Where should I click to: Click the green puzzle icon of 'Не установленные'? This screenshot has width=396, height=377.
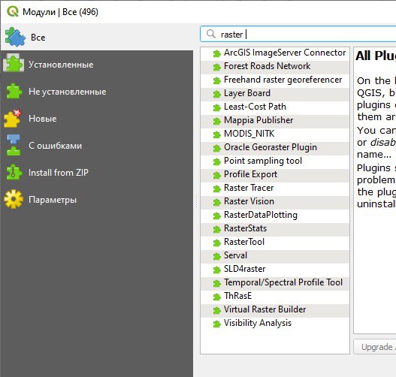14,91
